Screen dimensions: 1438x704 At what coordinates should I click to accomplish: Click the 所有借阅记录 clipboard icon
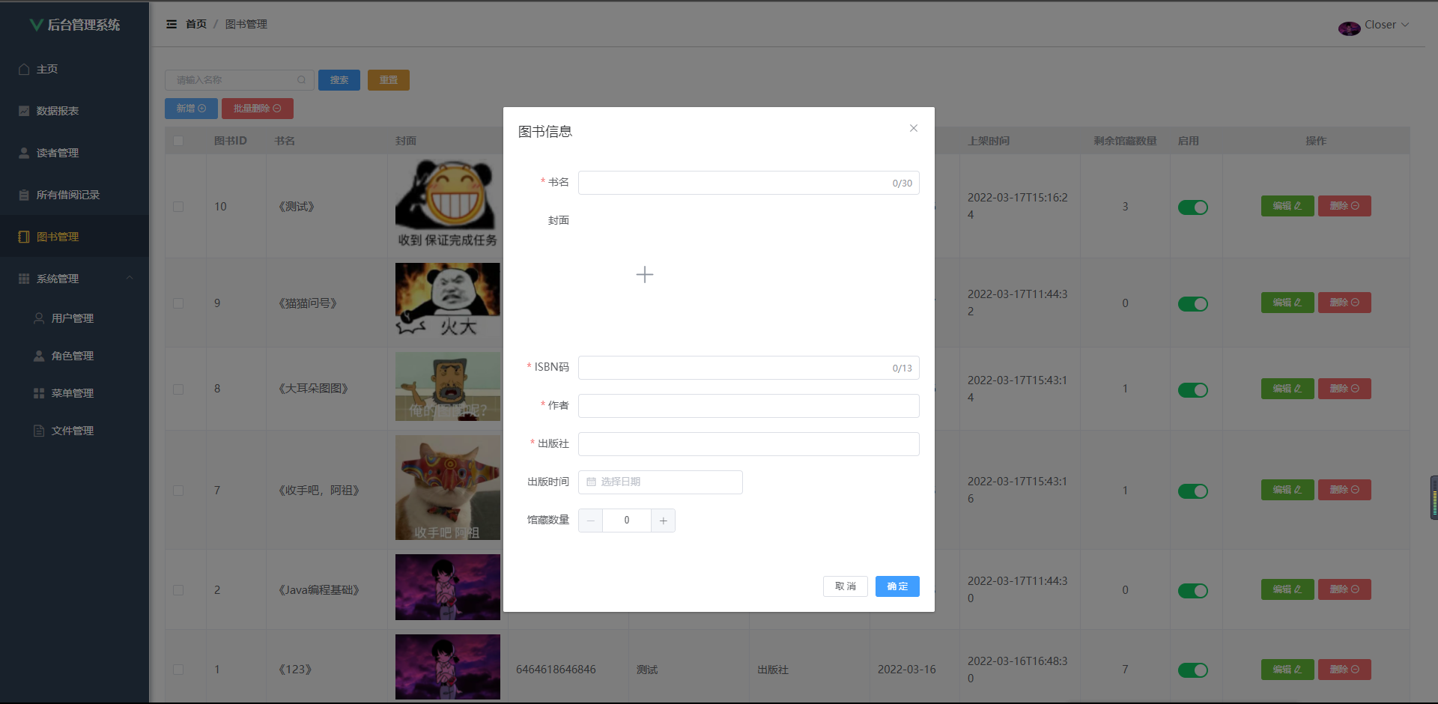tap(24, 195)
